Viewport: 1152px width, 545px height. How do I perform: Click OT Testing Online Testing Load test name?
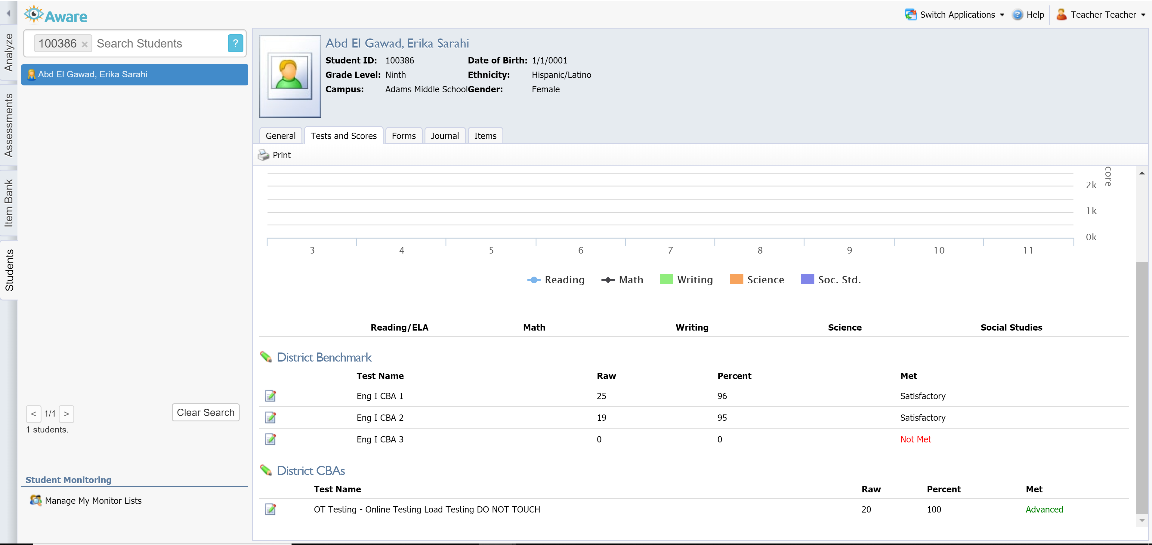[x=427, y=509]
